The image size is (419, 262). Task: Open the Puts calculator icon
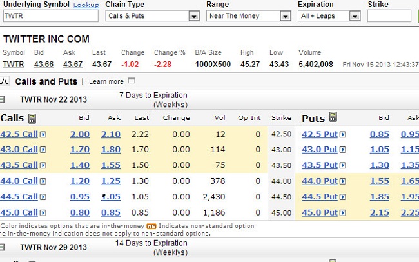pos(333,117)
